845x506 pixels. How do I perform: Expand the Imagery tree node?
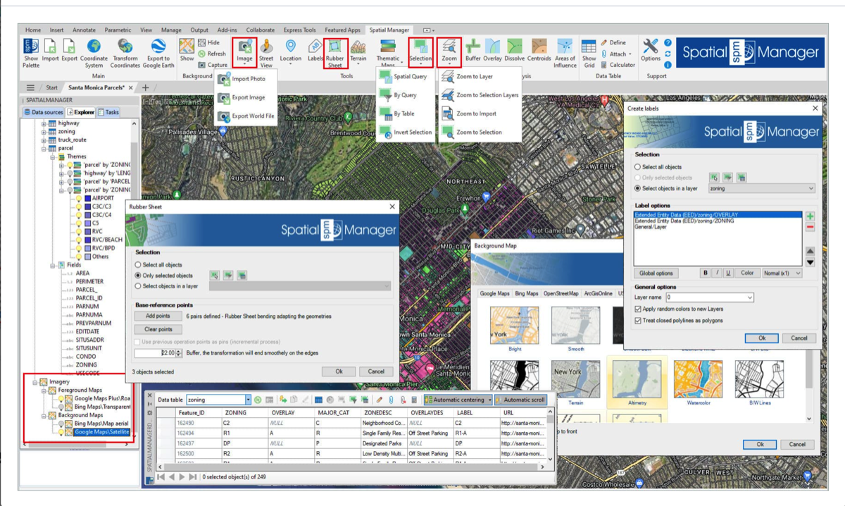pos(35,382)
